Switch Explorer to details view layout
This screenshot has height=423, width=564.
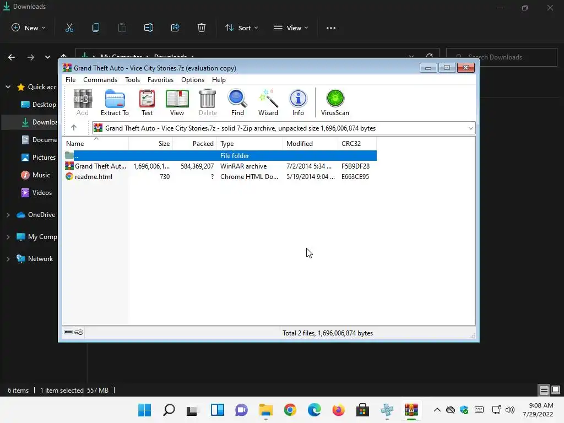(544, 390)
